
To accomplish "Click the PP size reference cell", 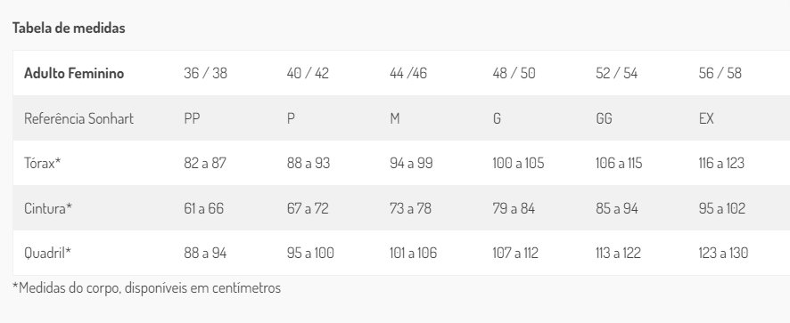I will point(192,118).
